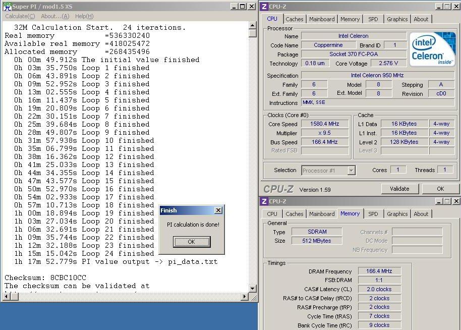The width and height of the screenshot is (461, 330).
Task: Click the Validate button in CPU-Z
Action: click(x=400, y=189)
